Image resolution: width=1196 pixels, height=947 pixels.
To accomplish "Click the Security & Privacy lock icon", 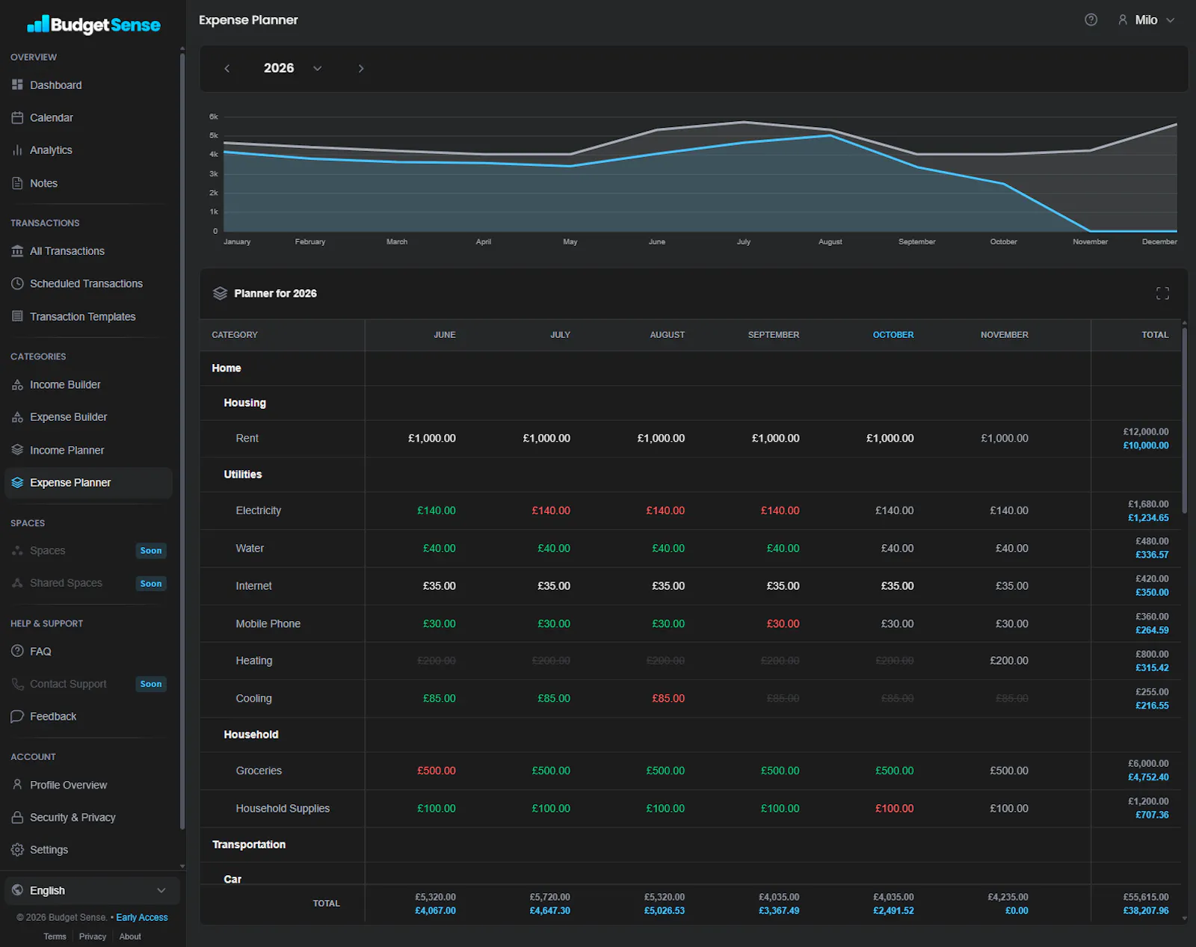I will coord(17,818).
